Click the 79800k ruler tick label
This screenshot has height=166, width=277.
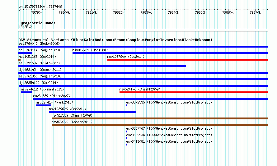click(x=64, y=12)
